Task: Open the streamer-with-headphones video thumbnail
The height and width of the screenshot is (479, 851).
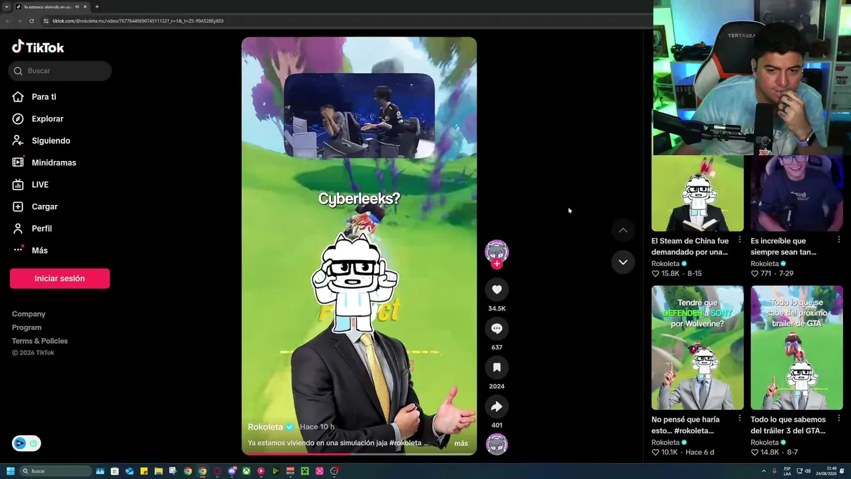Action: (x=796, y=194)
